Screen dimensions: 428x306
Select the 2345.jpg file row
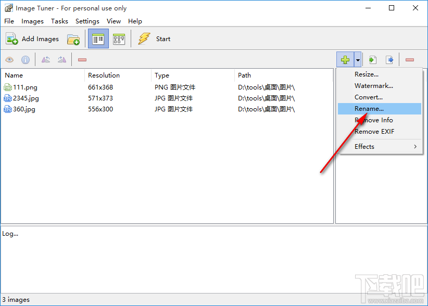(x=167, y=98)
